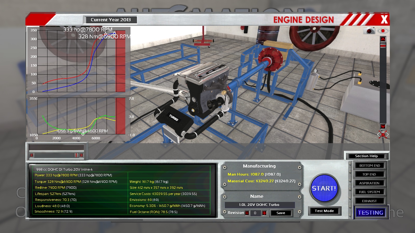
Task: Click the right arrow of horizontal slider
Action: [81, 155]
